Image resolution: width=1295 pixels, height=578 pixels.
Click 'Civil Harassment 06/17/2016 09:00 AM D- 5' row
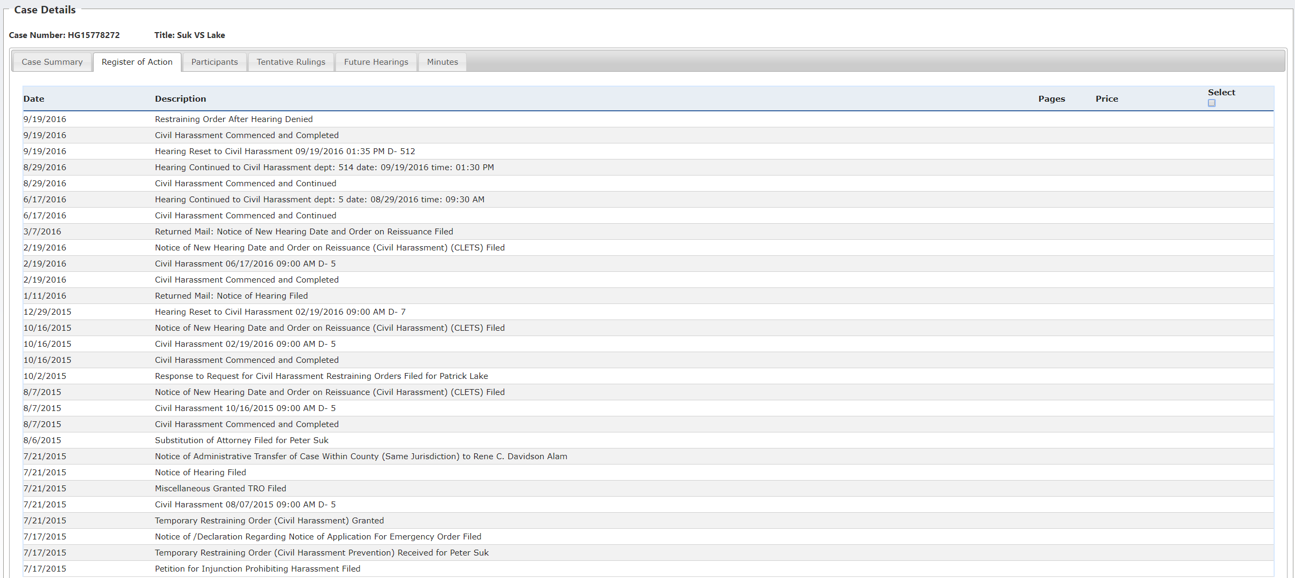coord(648,264)
